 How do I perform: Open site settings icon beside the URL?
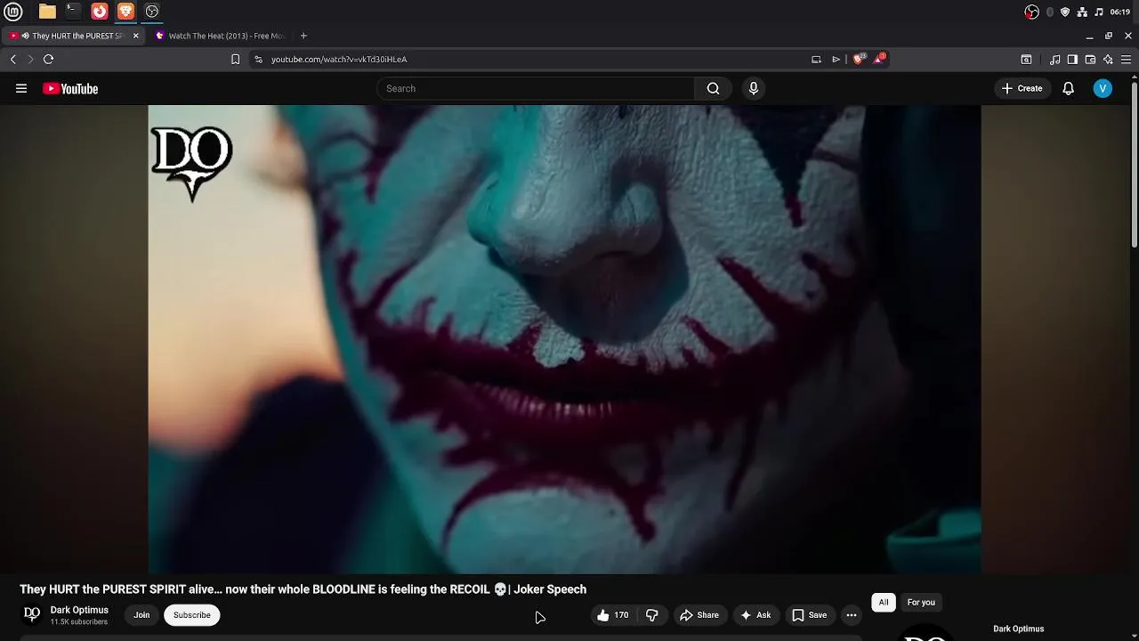pos(258,59)
